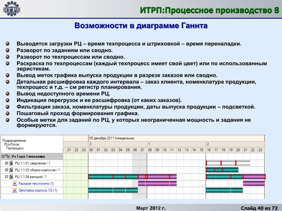
Task: Select the РЦ 1.1.04 раскрой / 1 label
Action: 31,177
